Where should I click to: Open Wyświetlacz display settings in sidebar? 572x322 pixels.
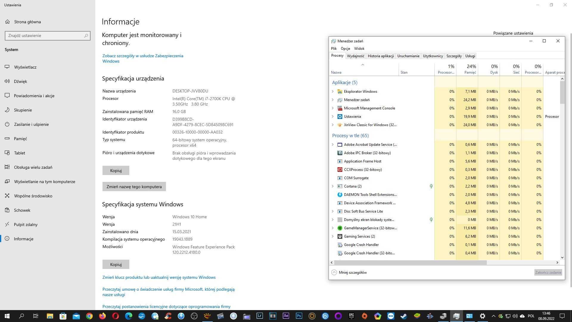[25, 67]
